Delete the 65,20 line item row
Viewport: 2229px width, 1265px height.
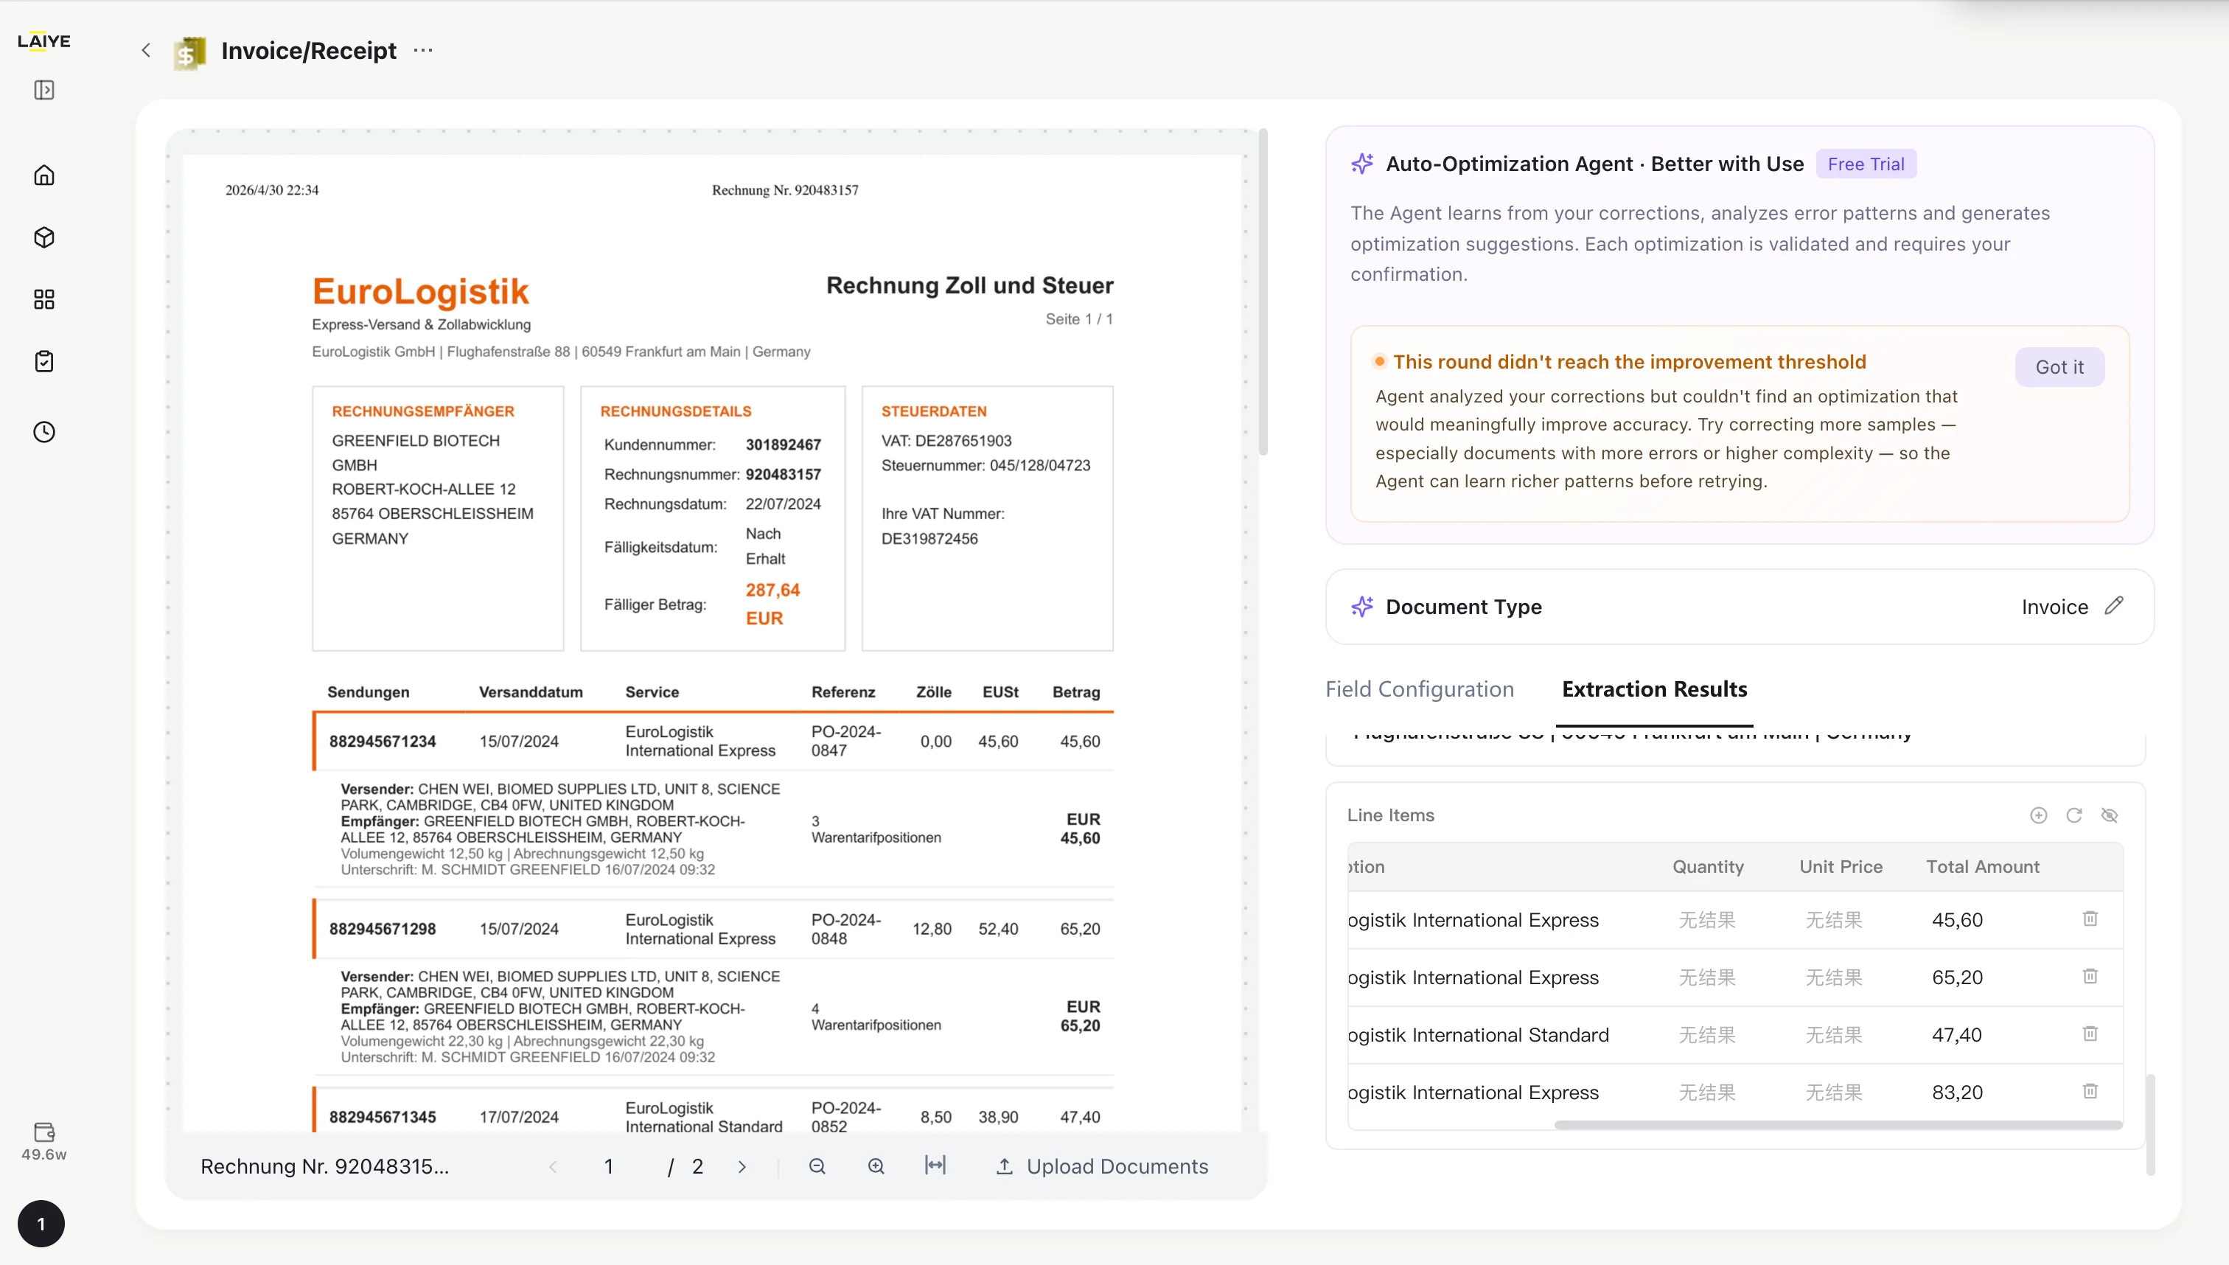[2090, 976]
